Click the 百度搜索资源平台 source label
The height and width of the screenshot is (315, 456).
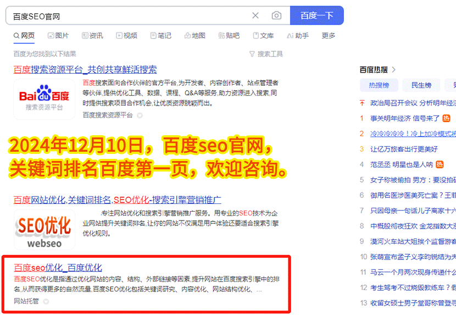108,115
